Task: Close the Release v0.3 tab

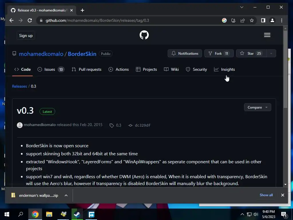Action: click(71, 10)
